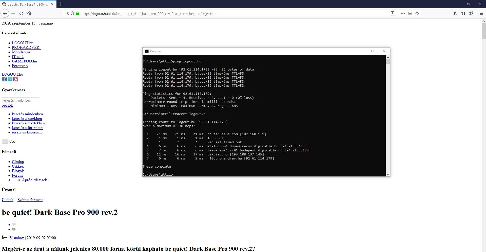
Task: Click 'Trace complete.' text in console
Action: [158, 167]
